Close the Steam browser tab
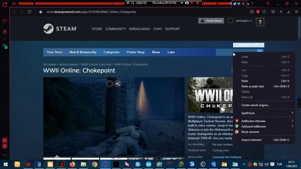Viewport: 301px width, 169px height. coord(243,4)
